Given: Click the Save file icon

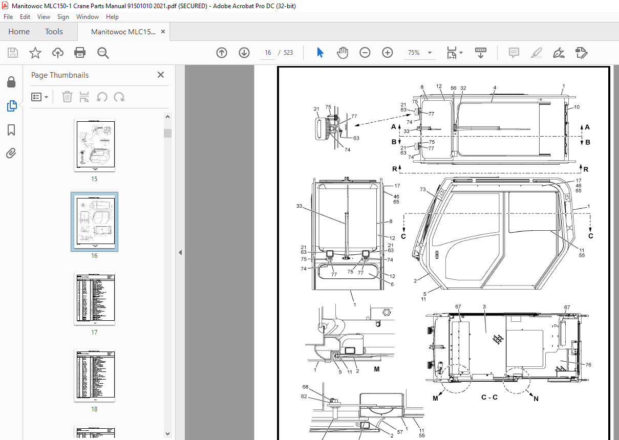Looking at the screenshot, I should (x=13, y=53).
